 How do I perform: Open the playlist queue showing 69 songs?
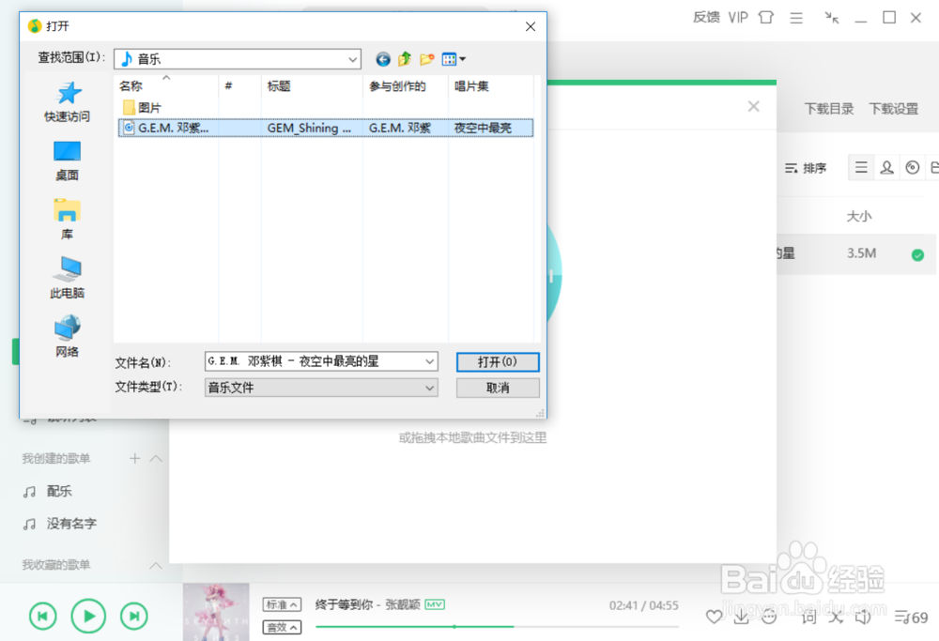(x=903, y=617)
